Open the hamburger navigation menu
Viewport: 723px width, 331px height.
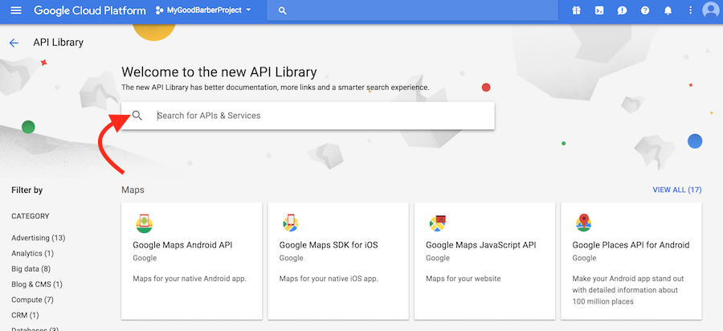pyautogui.click(x=16, y=10)
